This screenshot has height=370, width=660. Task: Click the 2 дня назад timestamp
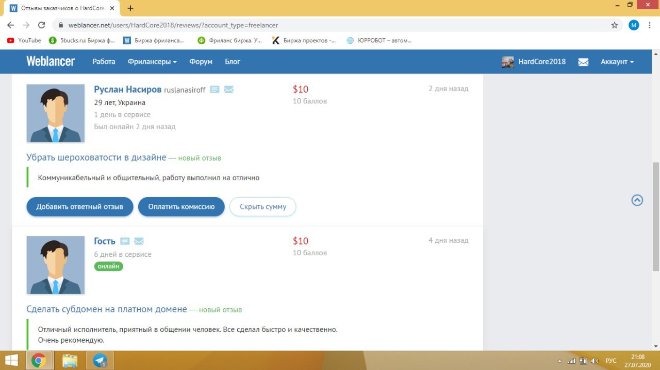click(x=449, y=89)
